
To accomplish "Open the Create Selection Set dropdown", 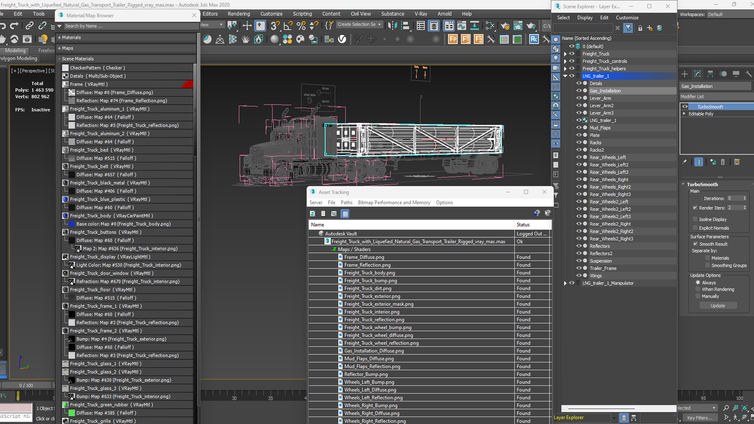I will pyautogui.click(x=359, y=24).
